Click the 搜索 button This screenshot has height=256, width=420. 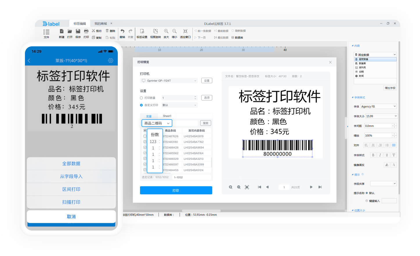pos(206,123)
